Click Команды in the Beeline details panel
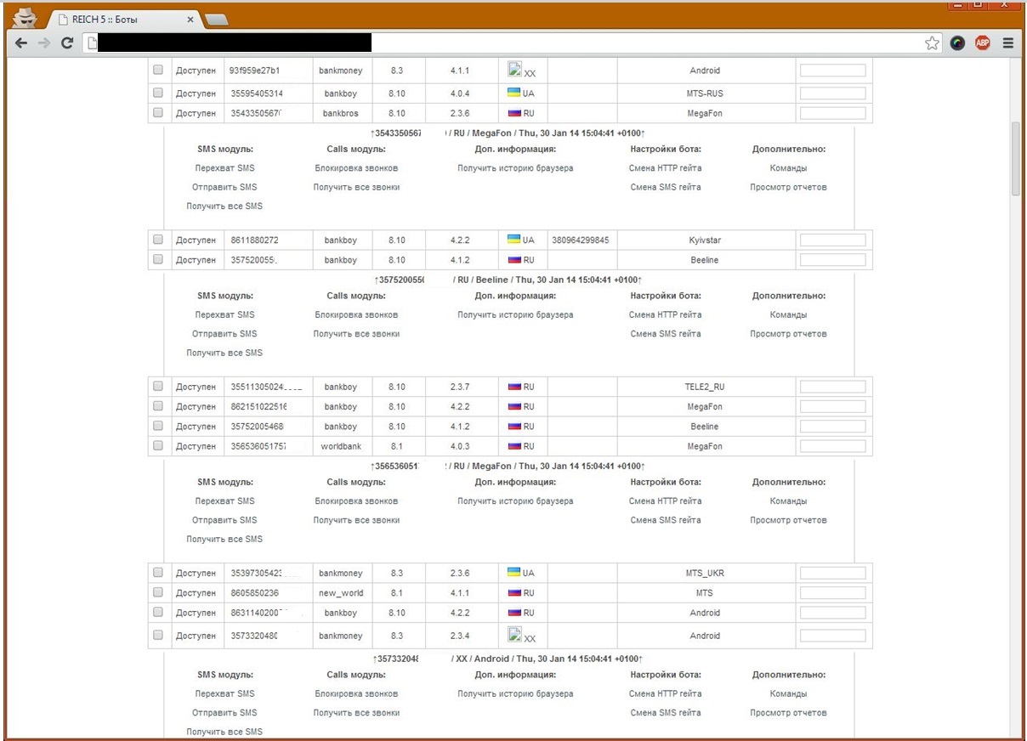 (787, 314)
